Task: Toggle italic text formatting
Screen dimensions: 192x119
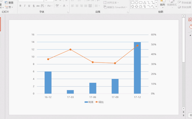Action: point(25,6)
